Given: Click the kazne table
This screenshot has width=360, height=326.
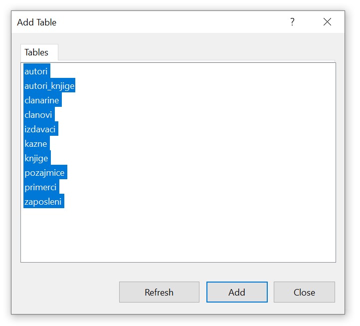Looking at the screenshot, I should point(36,144).
